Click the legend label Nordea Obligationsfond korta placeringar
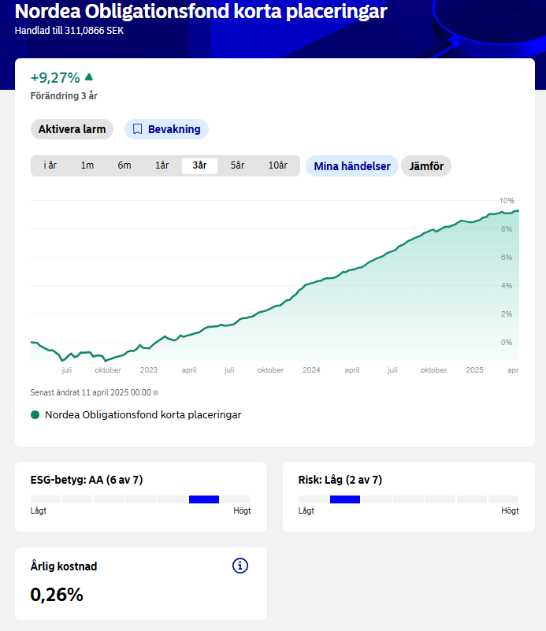 point(143,415)
